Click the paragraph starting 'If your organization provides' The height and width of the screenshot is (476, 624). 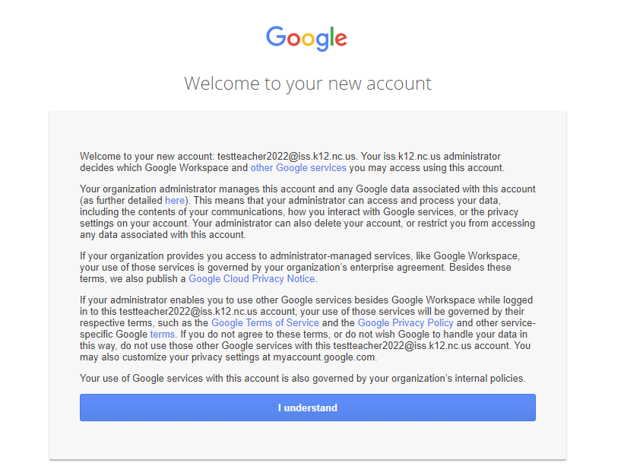click(x=299, y=267)
